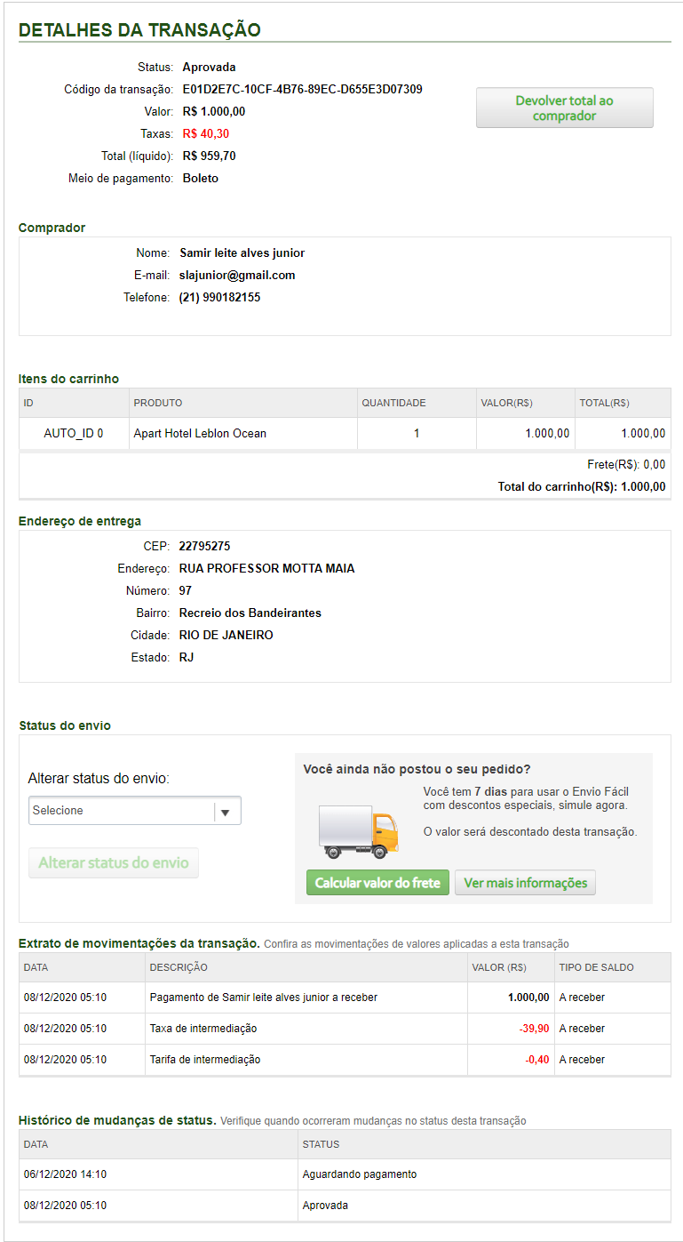This screenshot has height=1242, width=683.
Task: Click the Taxa de intermediação row description
Action: (203, 1029)
